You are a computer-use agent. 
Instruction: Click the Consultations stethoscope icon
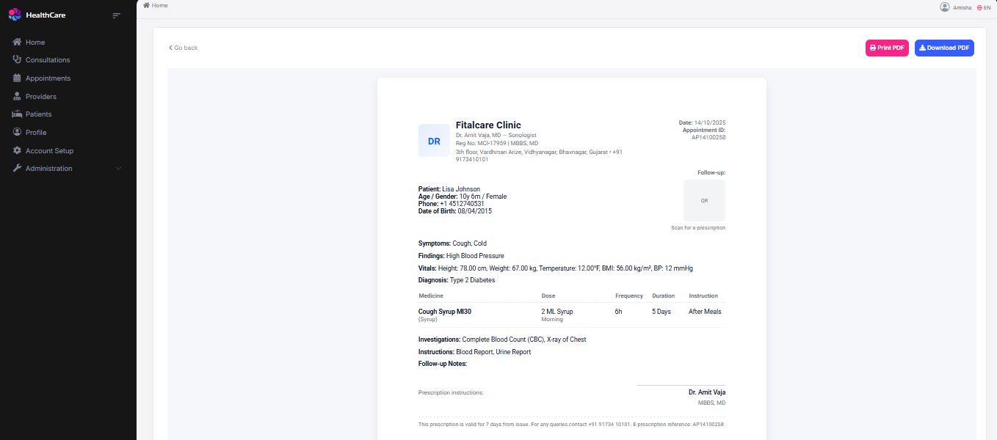click(x=17, y=59)
